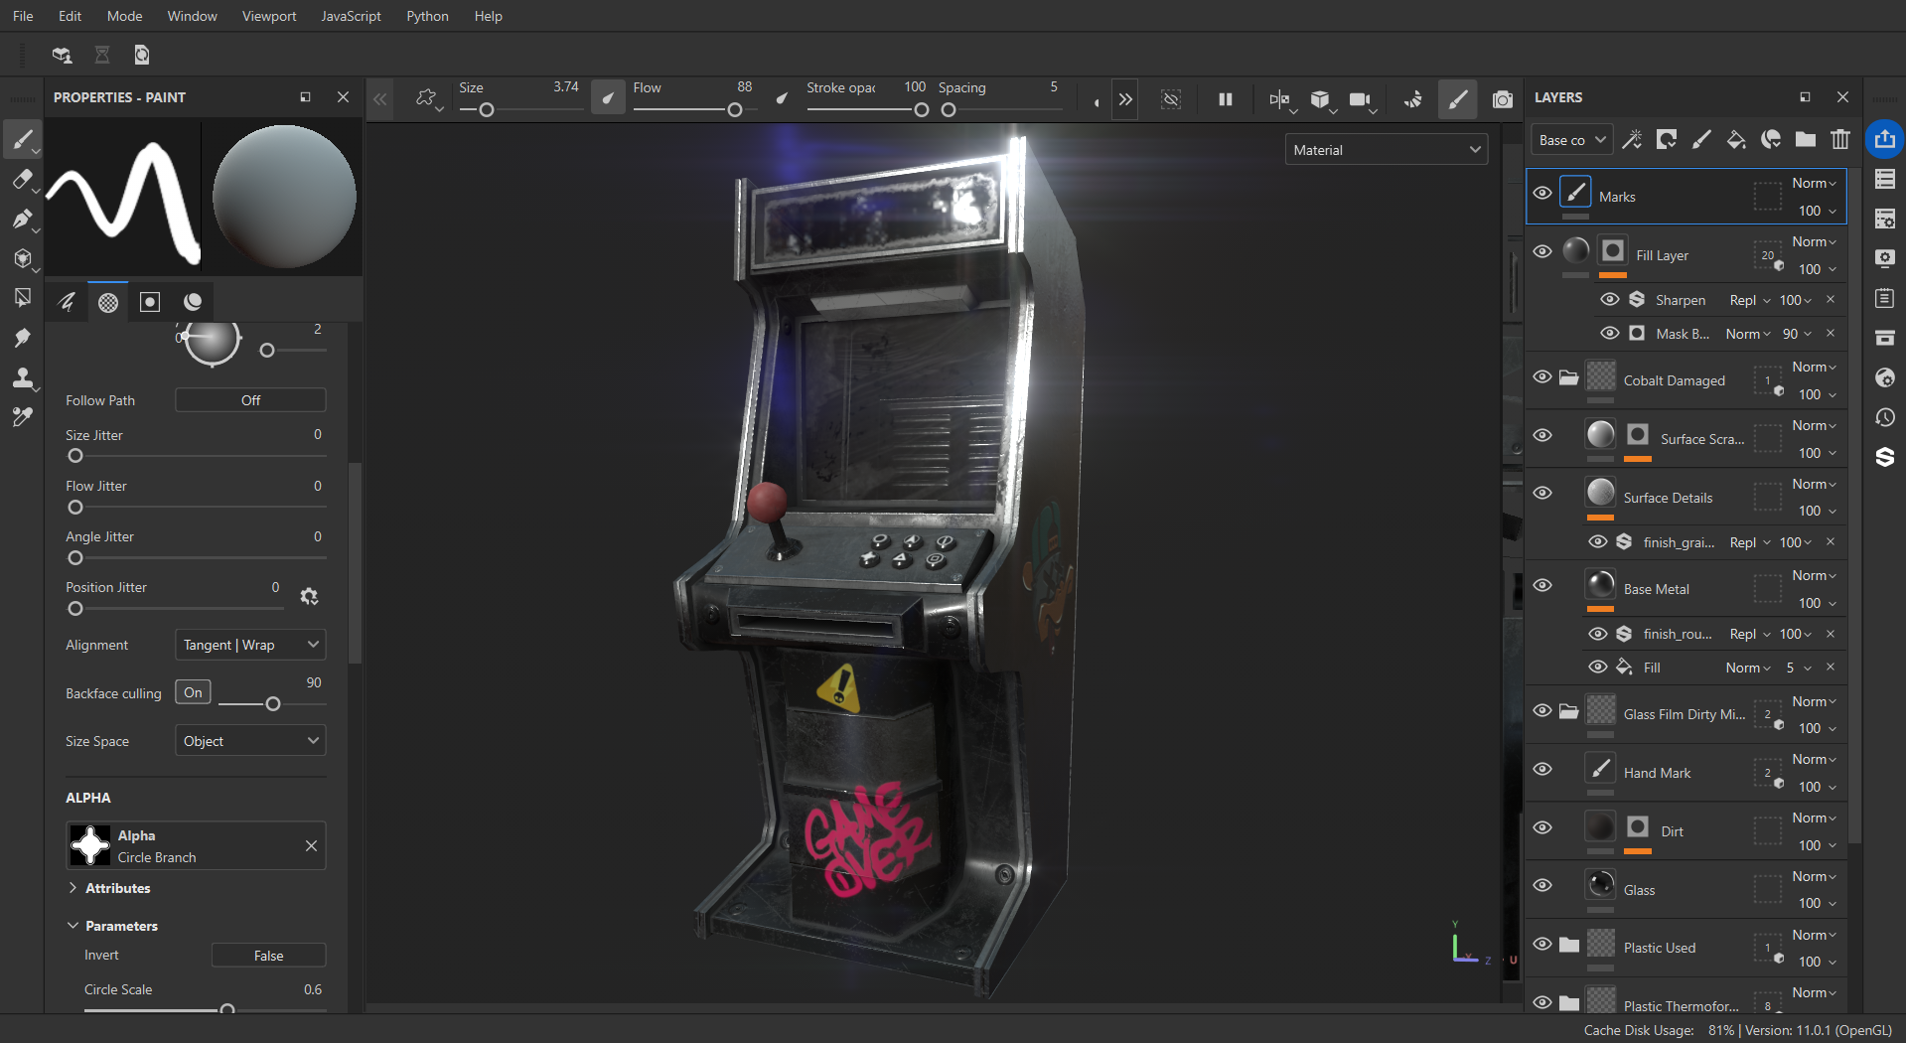The height and width of the screenshot is (1043, 1906).
Task: Toggle the Follow Path Off button
Action: 250,400
